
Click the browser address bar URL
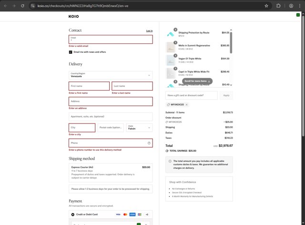point(83,6)
